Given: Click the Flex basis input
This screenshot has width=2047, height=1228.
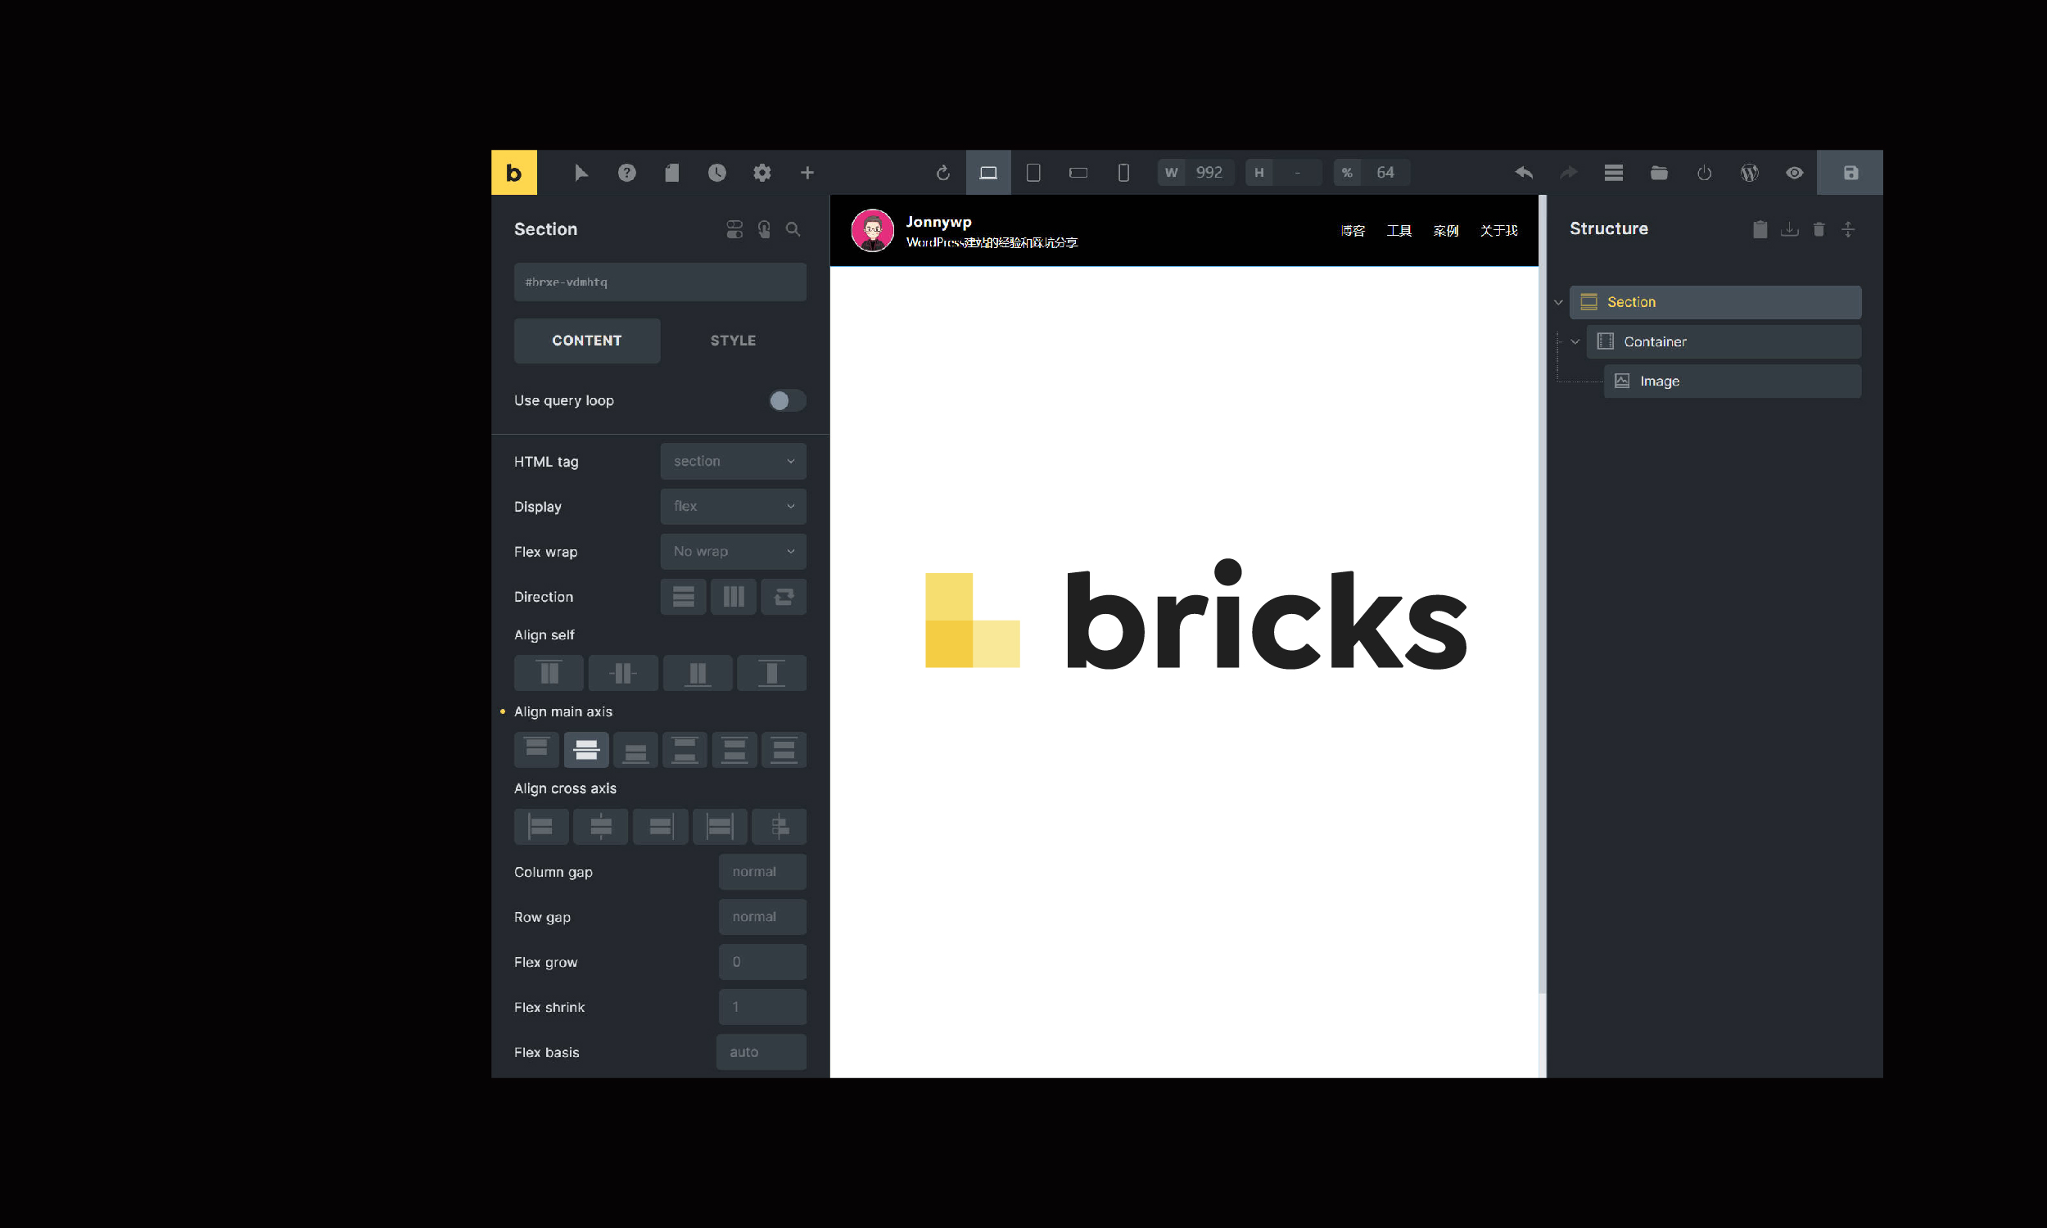Looking at the screenshot, I should [761, 1052].
